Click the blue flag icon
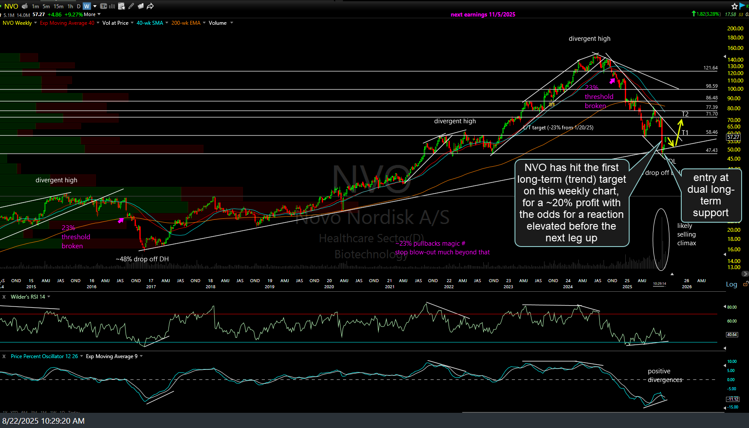The width and height of the screenshot is (749, 428). pos(743,6)
